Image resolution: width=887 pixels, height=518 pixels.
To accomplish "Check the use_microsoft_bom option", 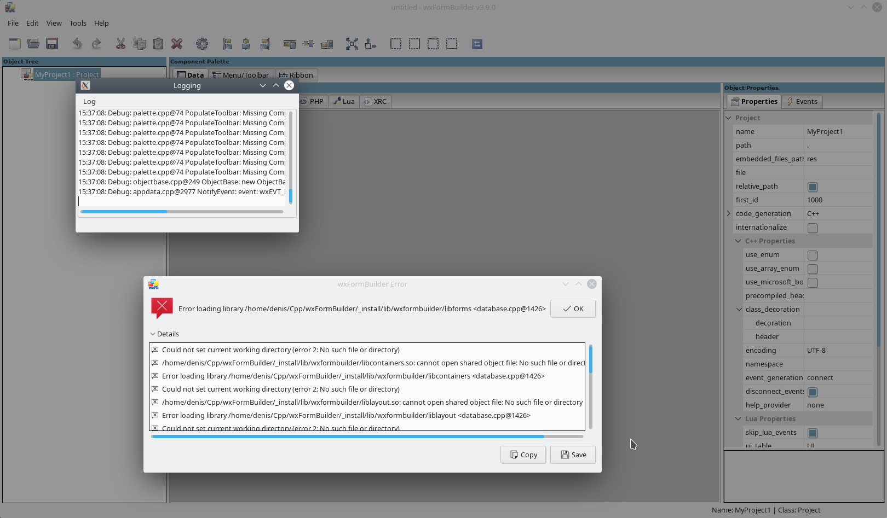I will [813, 282].
